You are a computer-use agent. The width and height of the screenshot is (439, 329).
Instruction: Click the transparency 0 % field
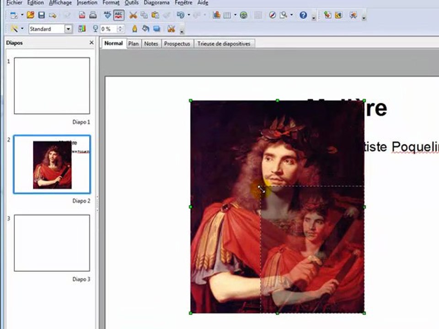click(109, 29)
